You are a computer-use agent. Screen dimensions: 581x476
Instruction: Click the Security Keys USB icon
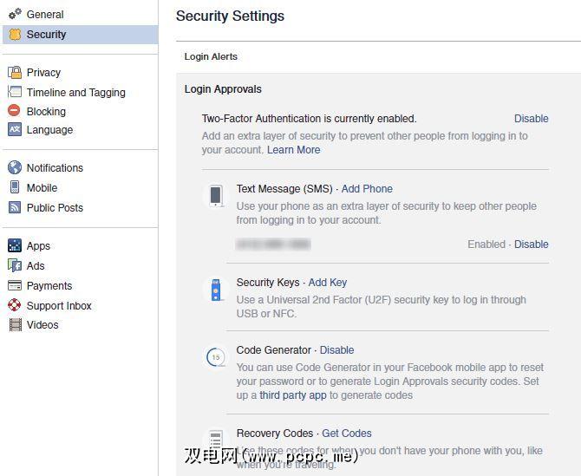(216, 290)
